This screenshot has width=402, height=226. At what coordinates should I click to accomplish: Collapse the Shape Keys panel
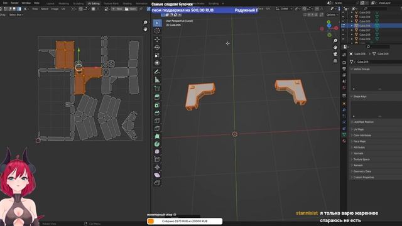click(x=360, y=97)
